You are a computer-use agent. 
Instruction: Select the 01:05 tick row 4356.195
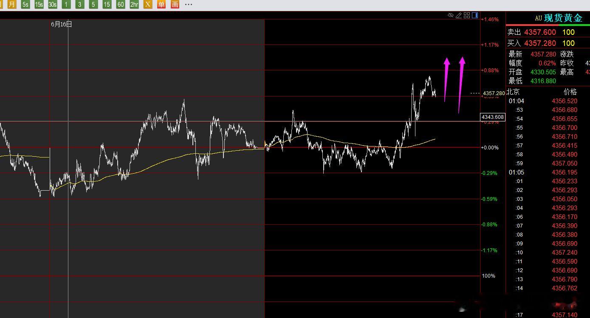548,172
